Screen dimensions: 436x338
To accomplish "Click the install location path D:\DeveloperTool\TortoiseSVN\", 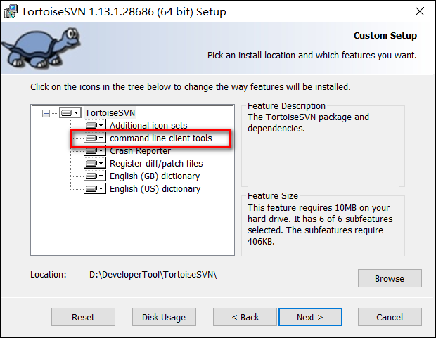I will click(153, 275).
